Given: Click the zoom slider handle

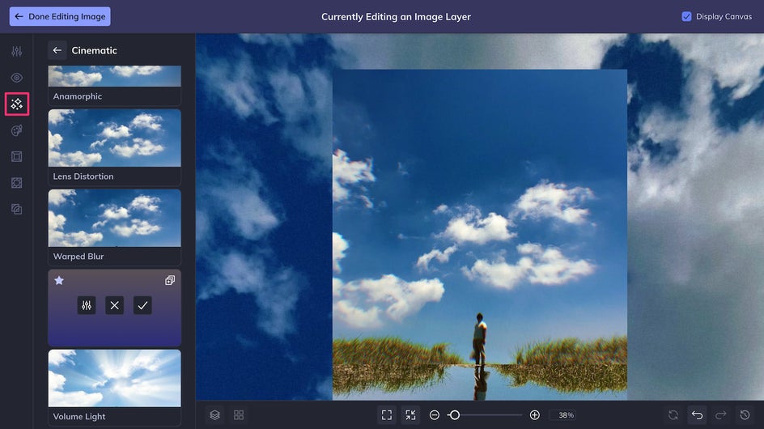Looking at the screenshot, I should pos(454,415).
